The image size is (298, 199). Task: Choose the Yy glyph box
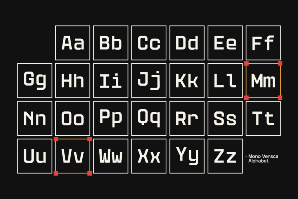(x=187, y=156)
